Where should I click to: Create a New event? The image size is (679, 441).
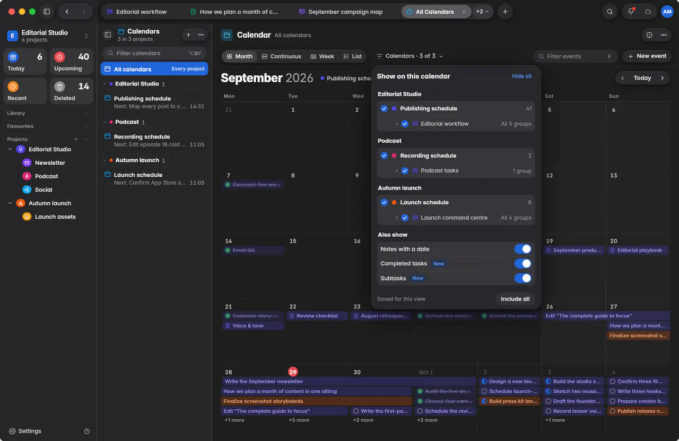[647, 56]
